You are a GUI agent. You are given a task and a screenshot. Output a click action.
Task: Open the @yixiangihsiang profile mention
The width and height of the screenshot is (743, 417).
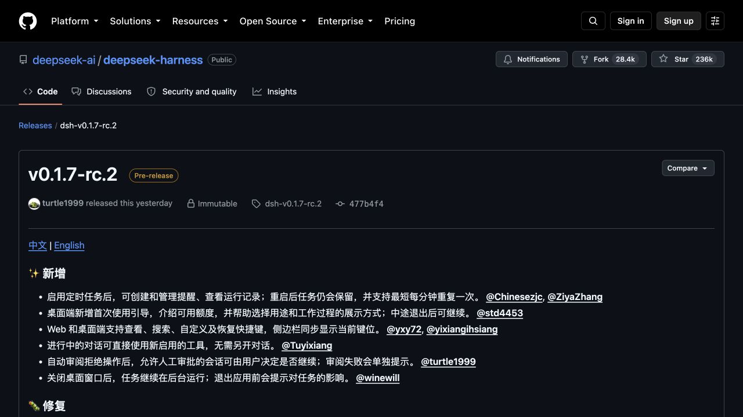(x=462, y=329)
